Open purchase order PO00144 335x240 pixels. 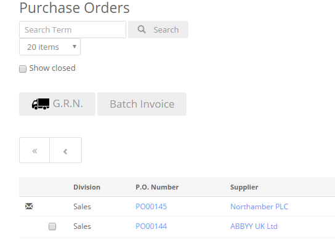[x=151, y=226]
